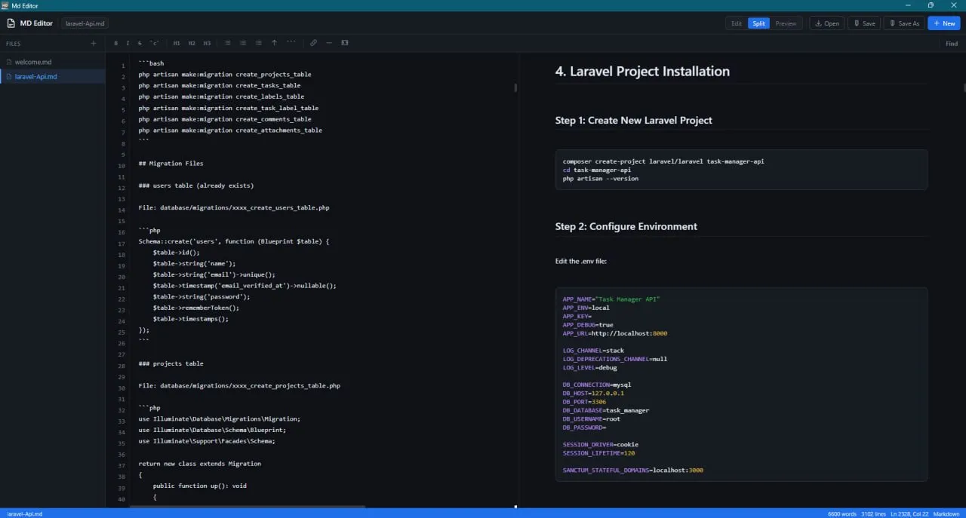This screenshot has height=518, width=966.
Task: Click the Save As button
Action: [x=904, y=23]
